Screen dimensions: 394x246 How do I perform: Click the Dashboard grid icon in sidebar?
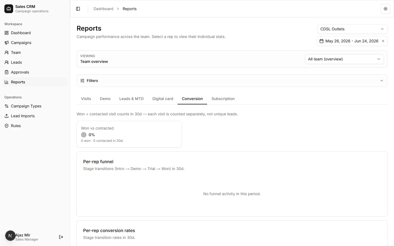pyautogui.click(x=7, y=33)
